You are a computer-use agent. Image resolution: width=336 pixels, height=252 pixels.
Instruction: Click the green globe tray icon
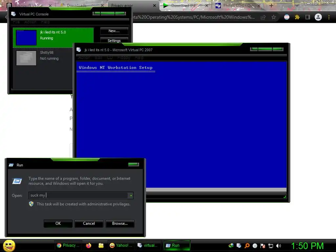[x=231, y=245]
